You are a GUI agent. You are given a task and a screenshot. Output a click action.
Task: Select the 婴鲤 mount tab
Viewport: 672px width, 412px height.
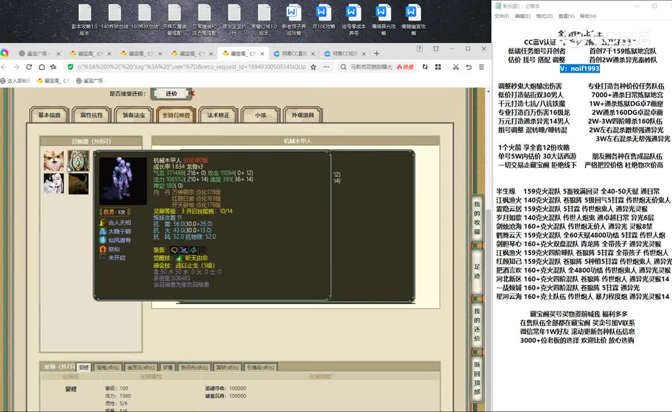84,367
